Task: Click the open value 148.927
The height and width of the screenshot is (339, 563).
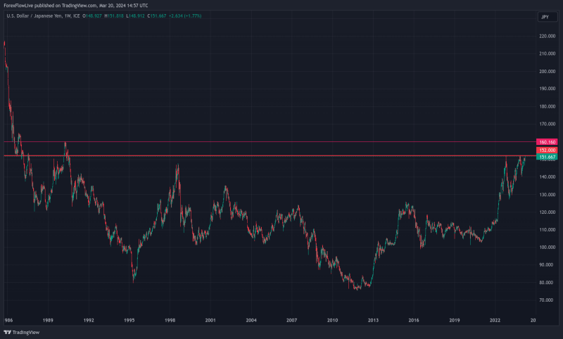Action: [x=94, y=15]
